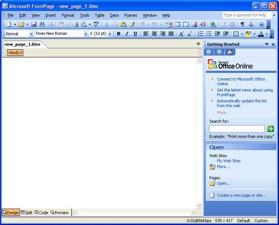
Task: Click the Paste clipboard icon
Action: 124,24
